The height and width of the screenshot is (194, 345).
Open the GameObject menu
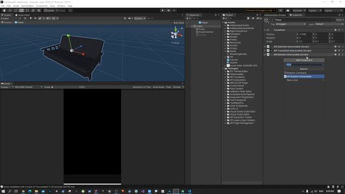[27, 6]
